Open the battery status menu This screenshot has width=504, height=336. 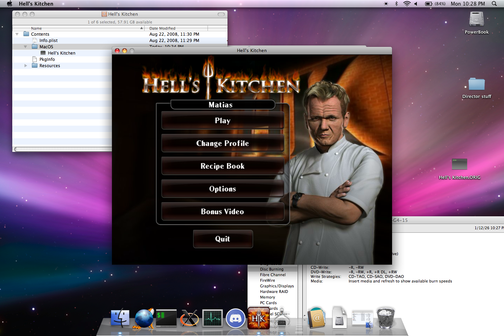click(x=435, y=3)
